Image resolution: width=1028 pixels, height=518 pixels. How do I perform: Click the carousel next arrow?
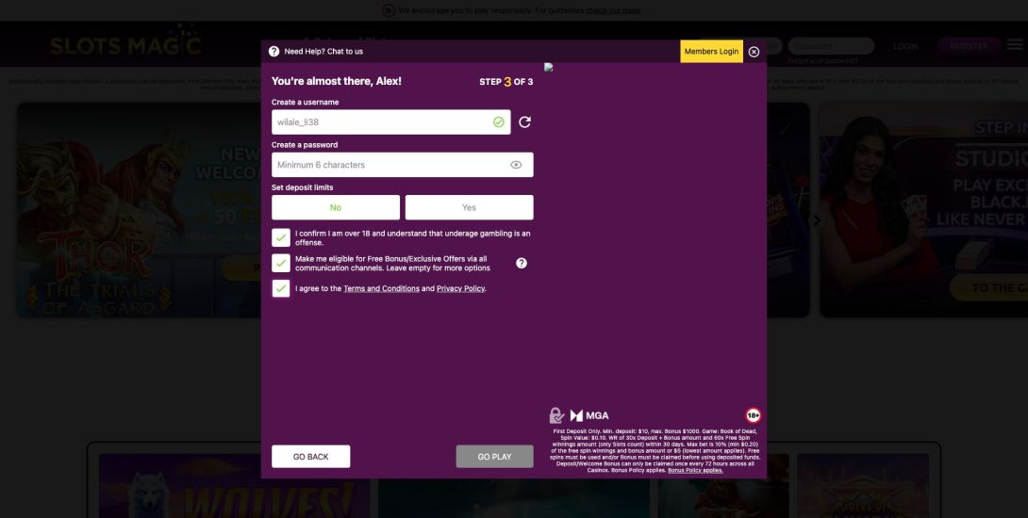coord(817,220)
